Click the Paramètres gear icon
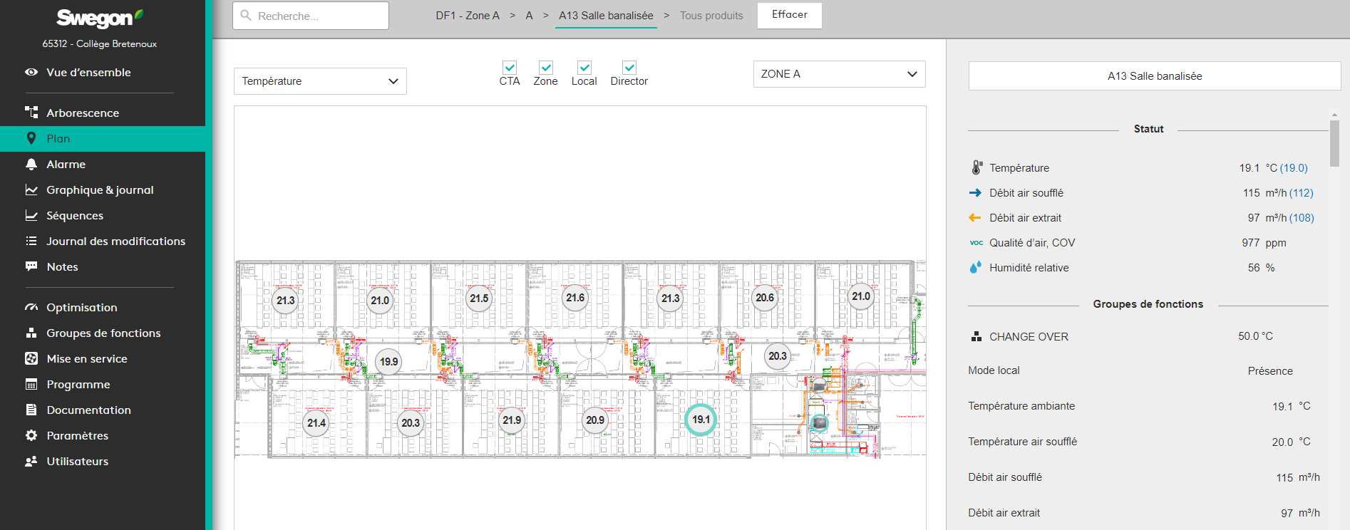This screenshot has width=1350, height=530. tap(31, 435)
